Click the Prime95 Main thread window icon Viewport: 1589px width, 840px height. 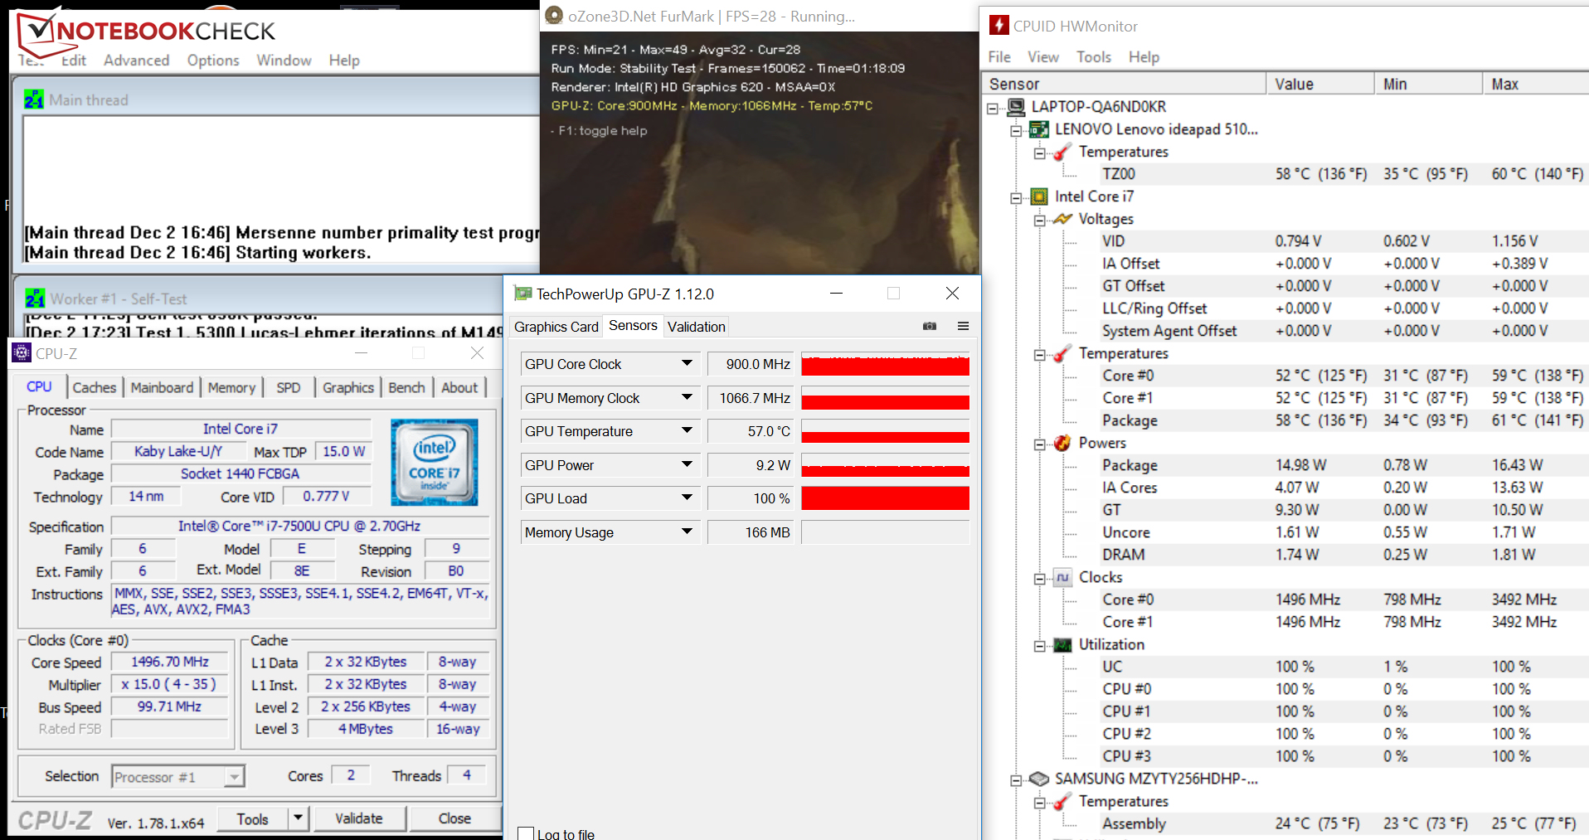click(34, 100)
